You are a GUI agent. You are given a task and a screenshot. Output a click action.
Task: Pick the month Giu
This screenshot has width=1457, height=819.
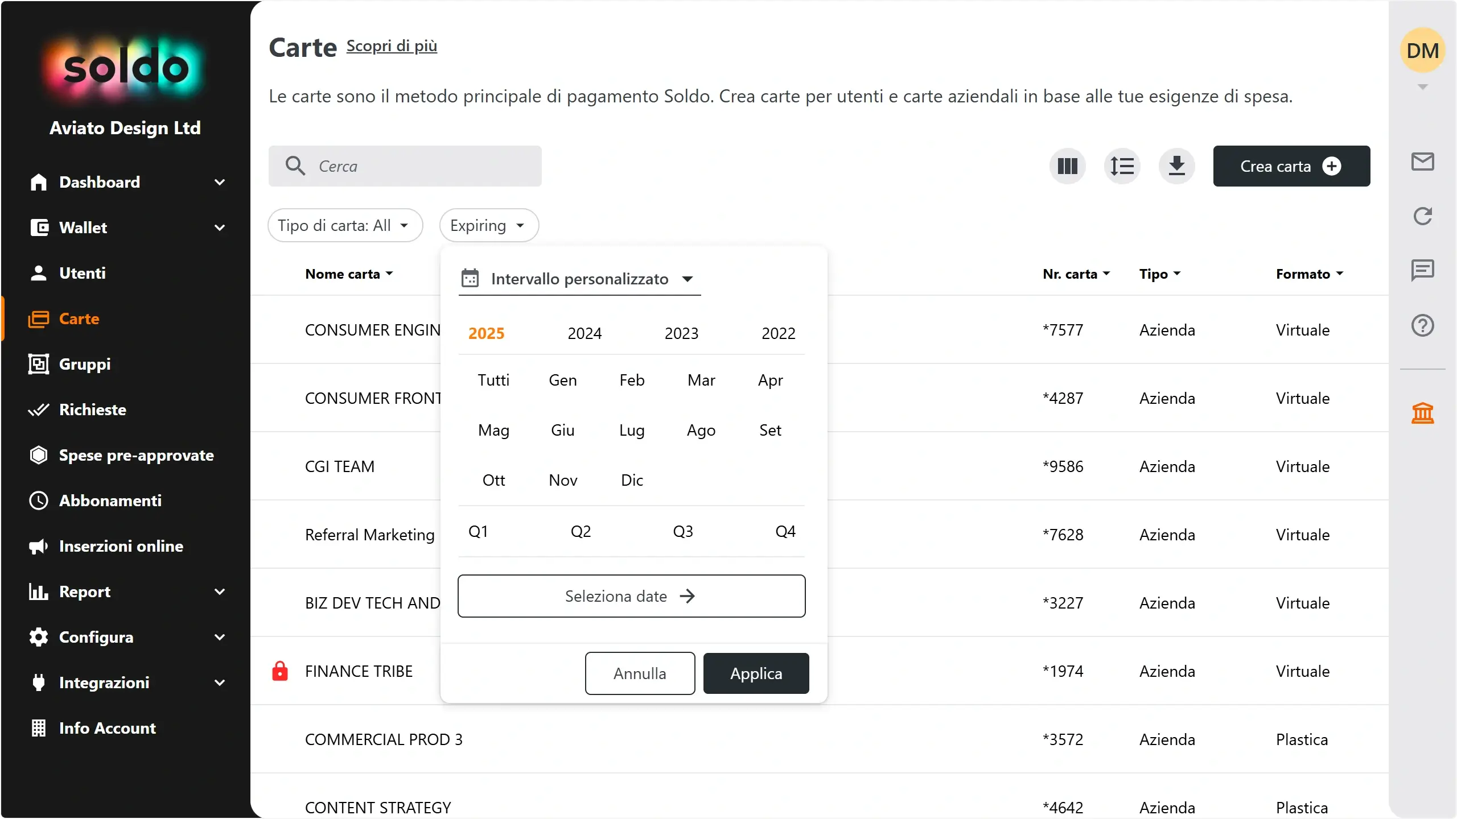click(562, 430)
